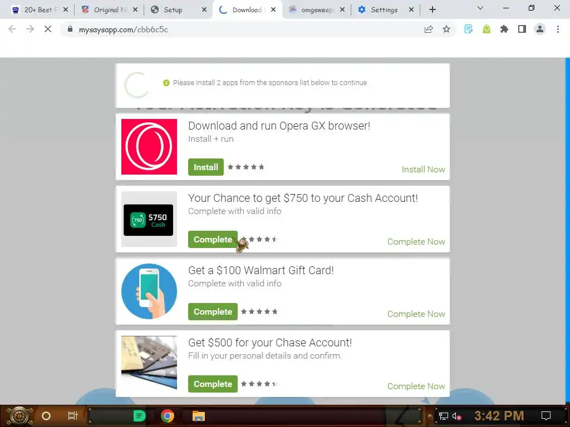Open File Explorer from the taskbar
Viewport: 570px width, 427px height.
(199, 416)
